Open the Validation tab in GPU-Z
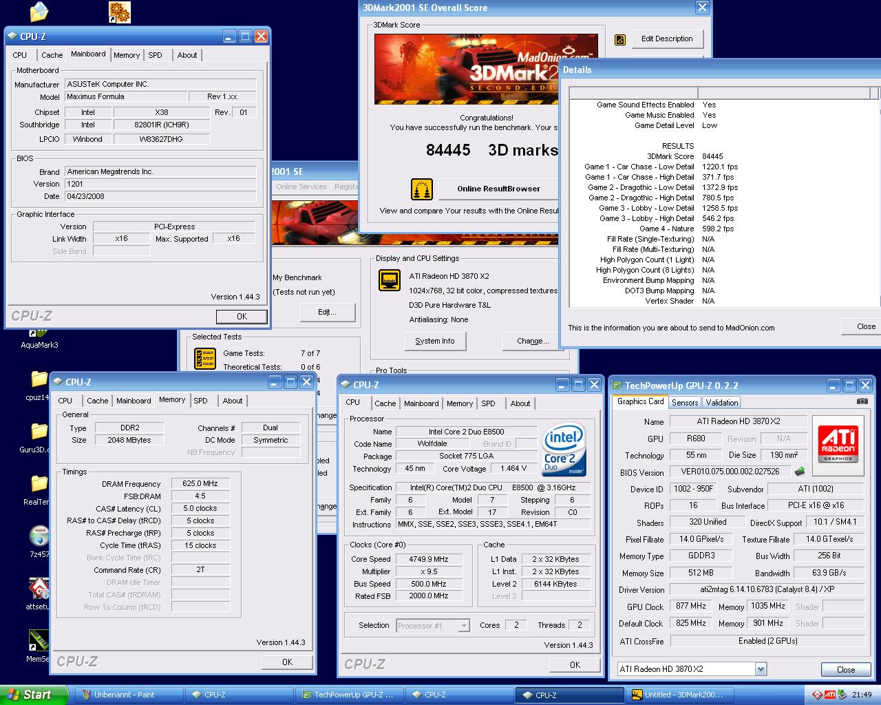881x705 pixels. click(722, 403)
